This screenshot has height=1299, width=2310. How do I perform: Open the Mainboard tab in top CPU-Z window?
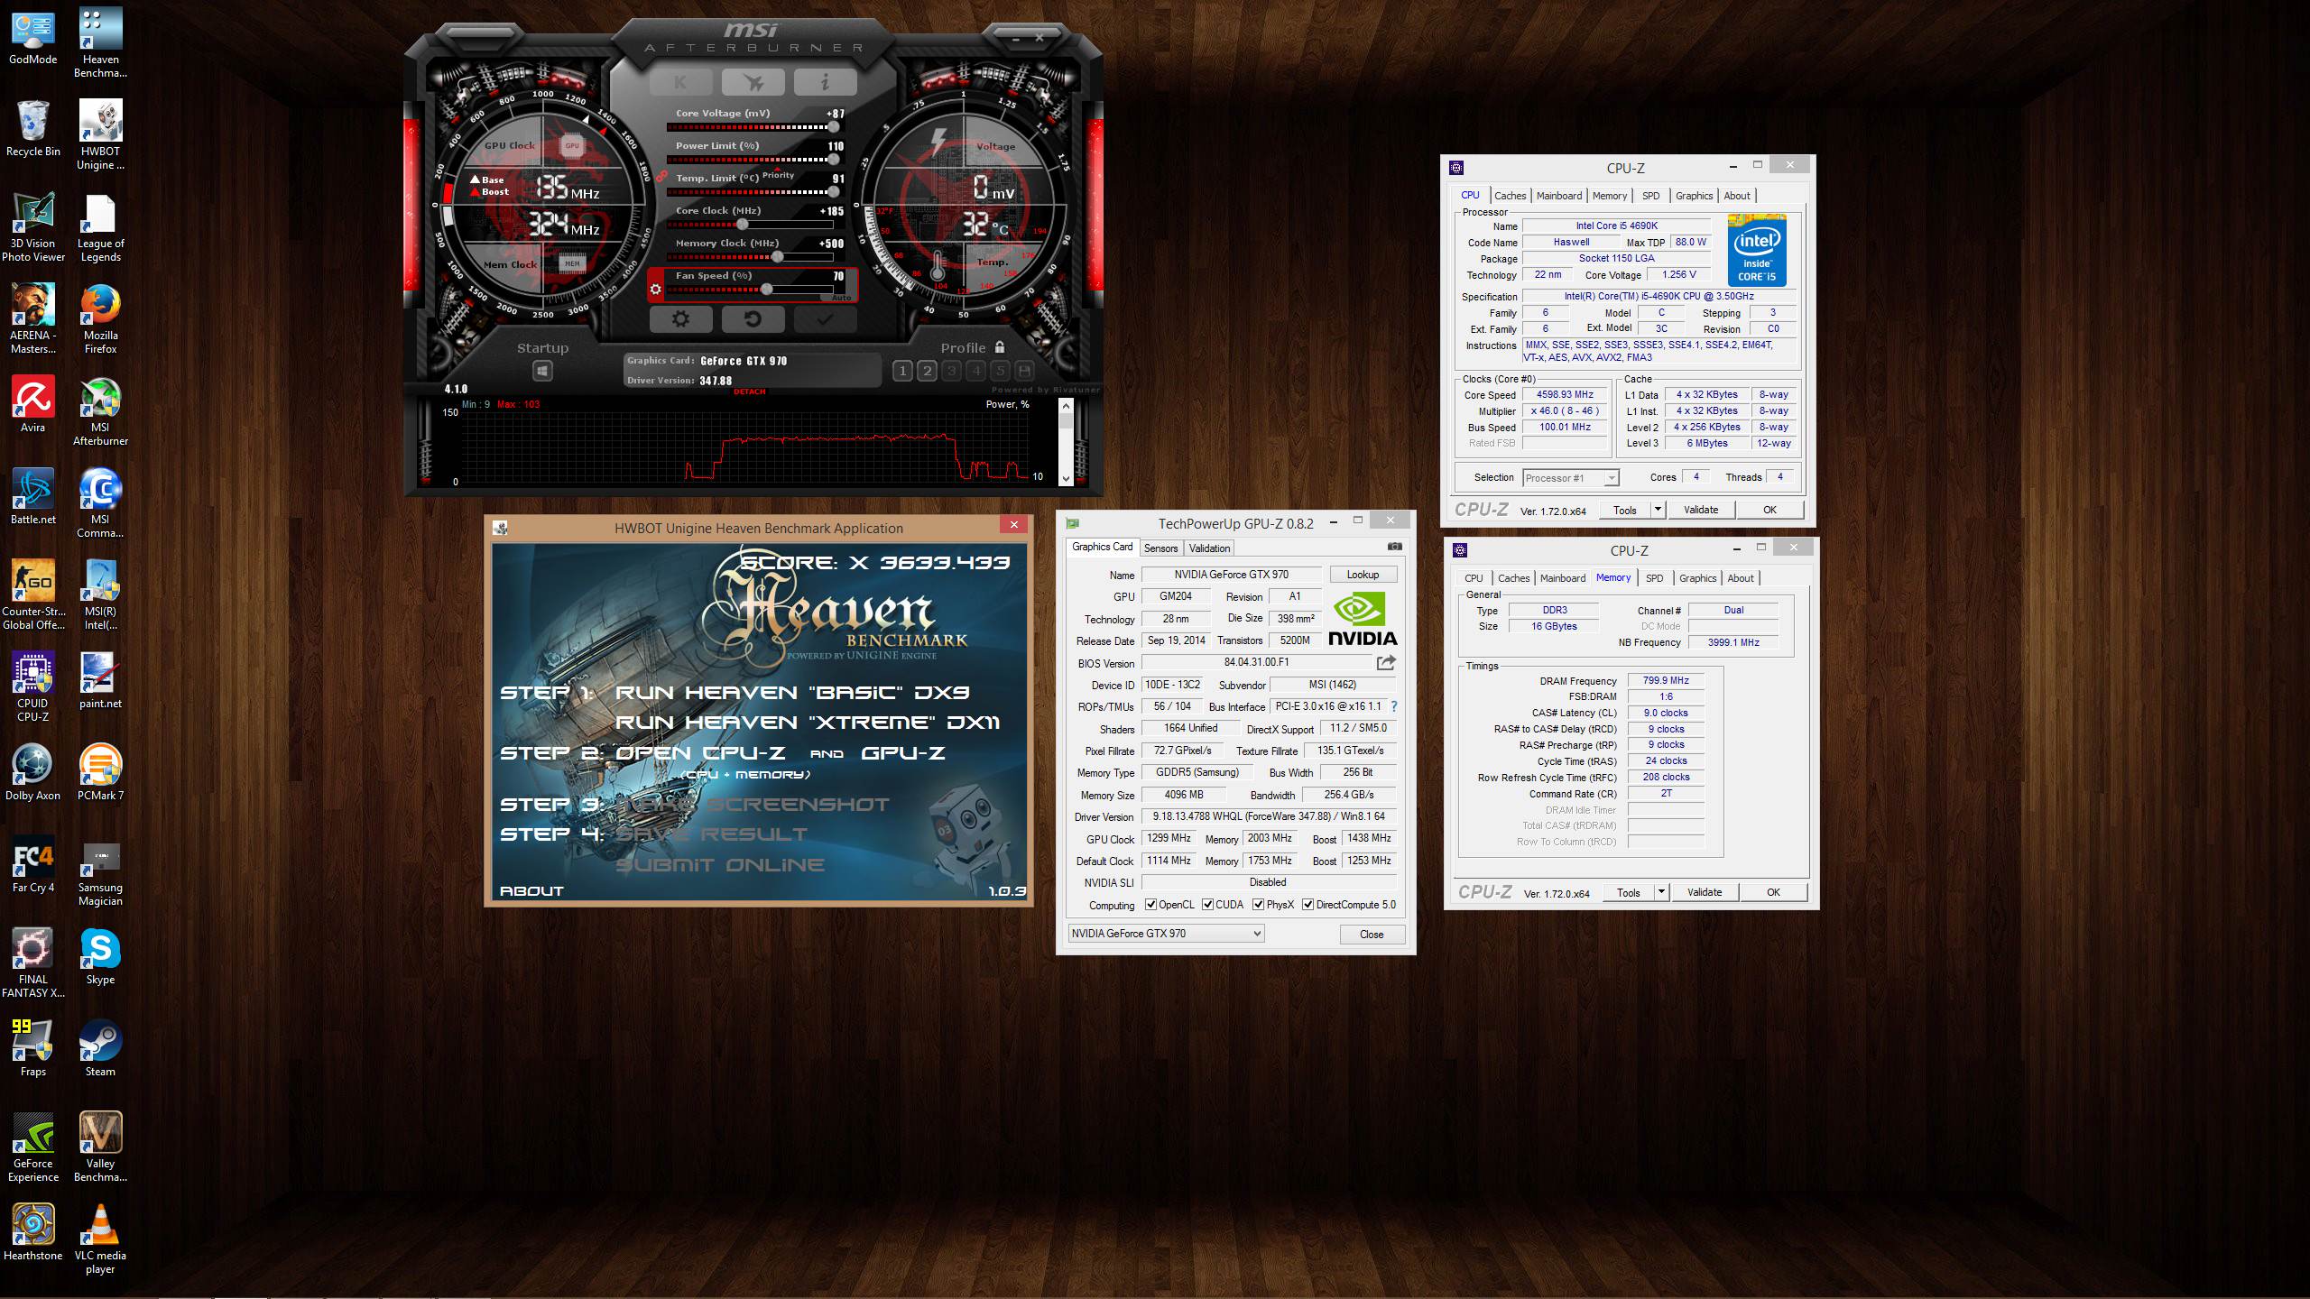[x=1559, y=196]
